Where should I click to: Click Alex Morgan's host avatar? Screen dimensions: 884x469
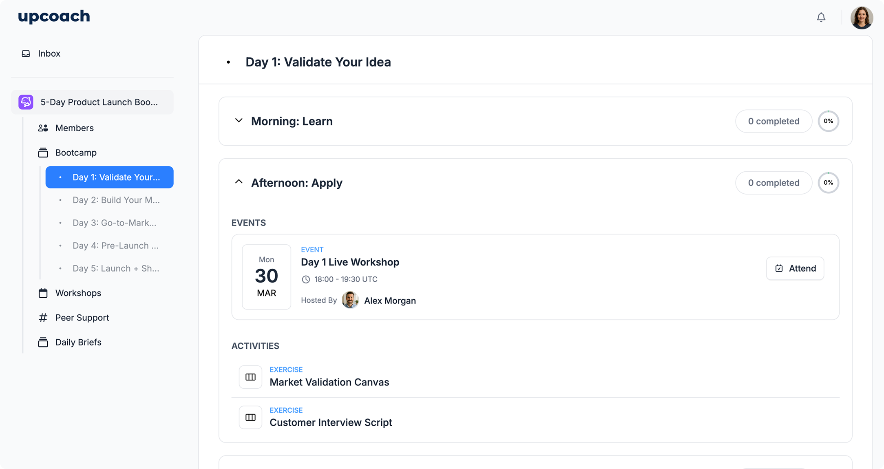350,300
